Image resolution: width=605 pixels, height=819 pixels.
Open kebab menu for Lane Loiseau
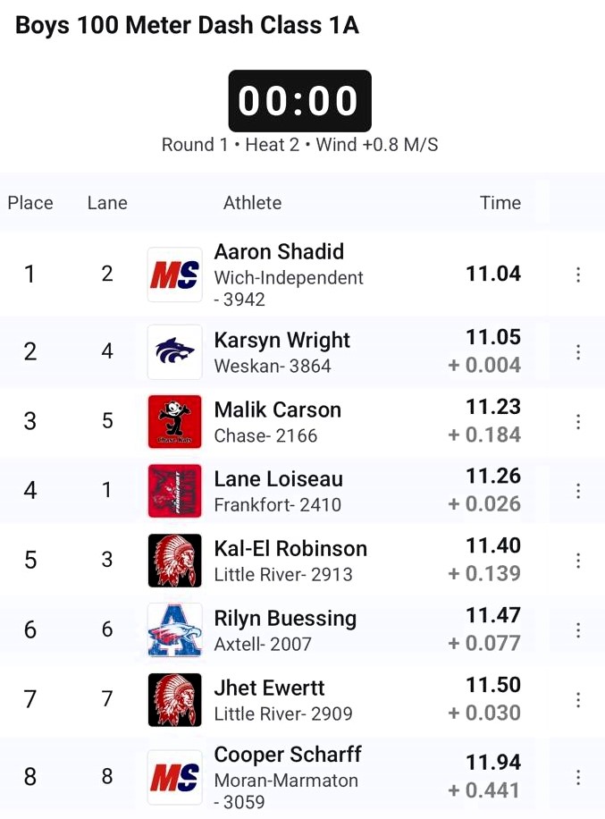point(578,491)
